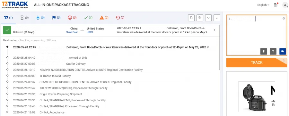Viewport: 289px width, 116px height.
Task: Select the Delivered checkmark filter tab
Action: point(88,18)
